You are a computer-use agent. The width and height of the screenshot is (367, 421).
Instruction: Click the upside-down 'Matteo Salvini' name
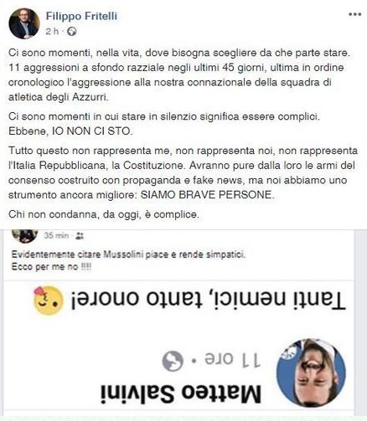click(x=181, y=394)
